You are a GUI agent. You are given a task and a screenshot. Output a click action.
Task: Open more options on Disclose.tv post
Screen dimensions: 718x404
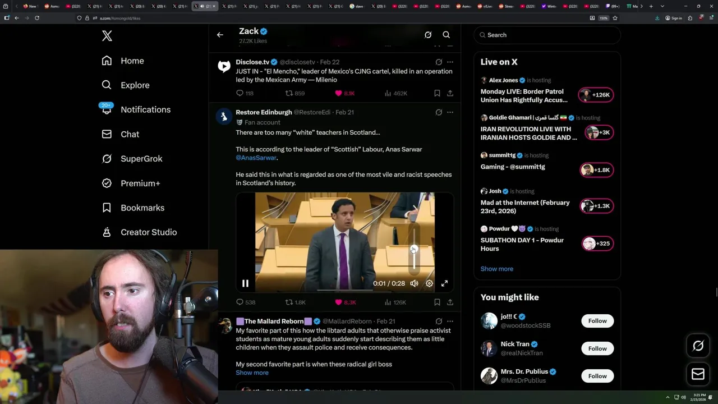450,62
